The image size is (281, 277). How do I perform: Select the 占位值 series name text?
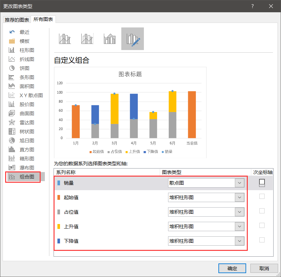coord(71,212)
